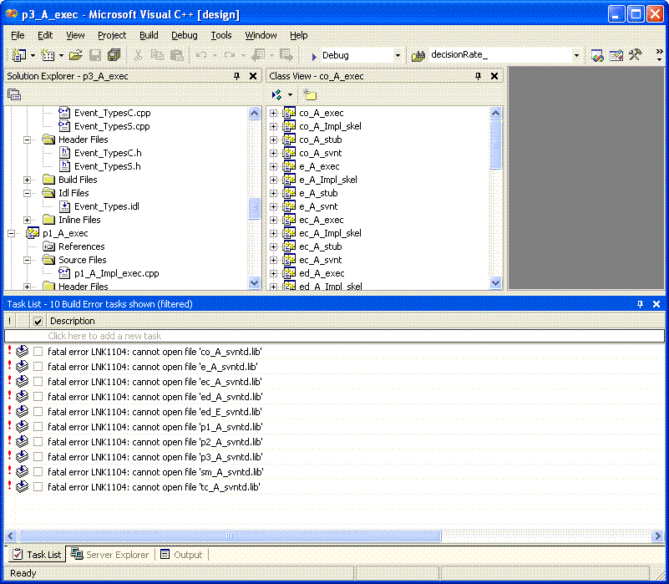
Task: Click the Navigate Backward toolbar icon
Action: (x=258, y=55)
